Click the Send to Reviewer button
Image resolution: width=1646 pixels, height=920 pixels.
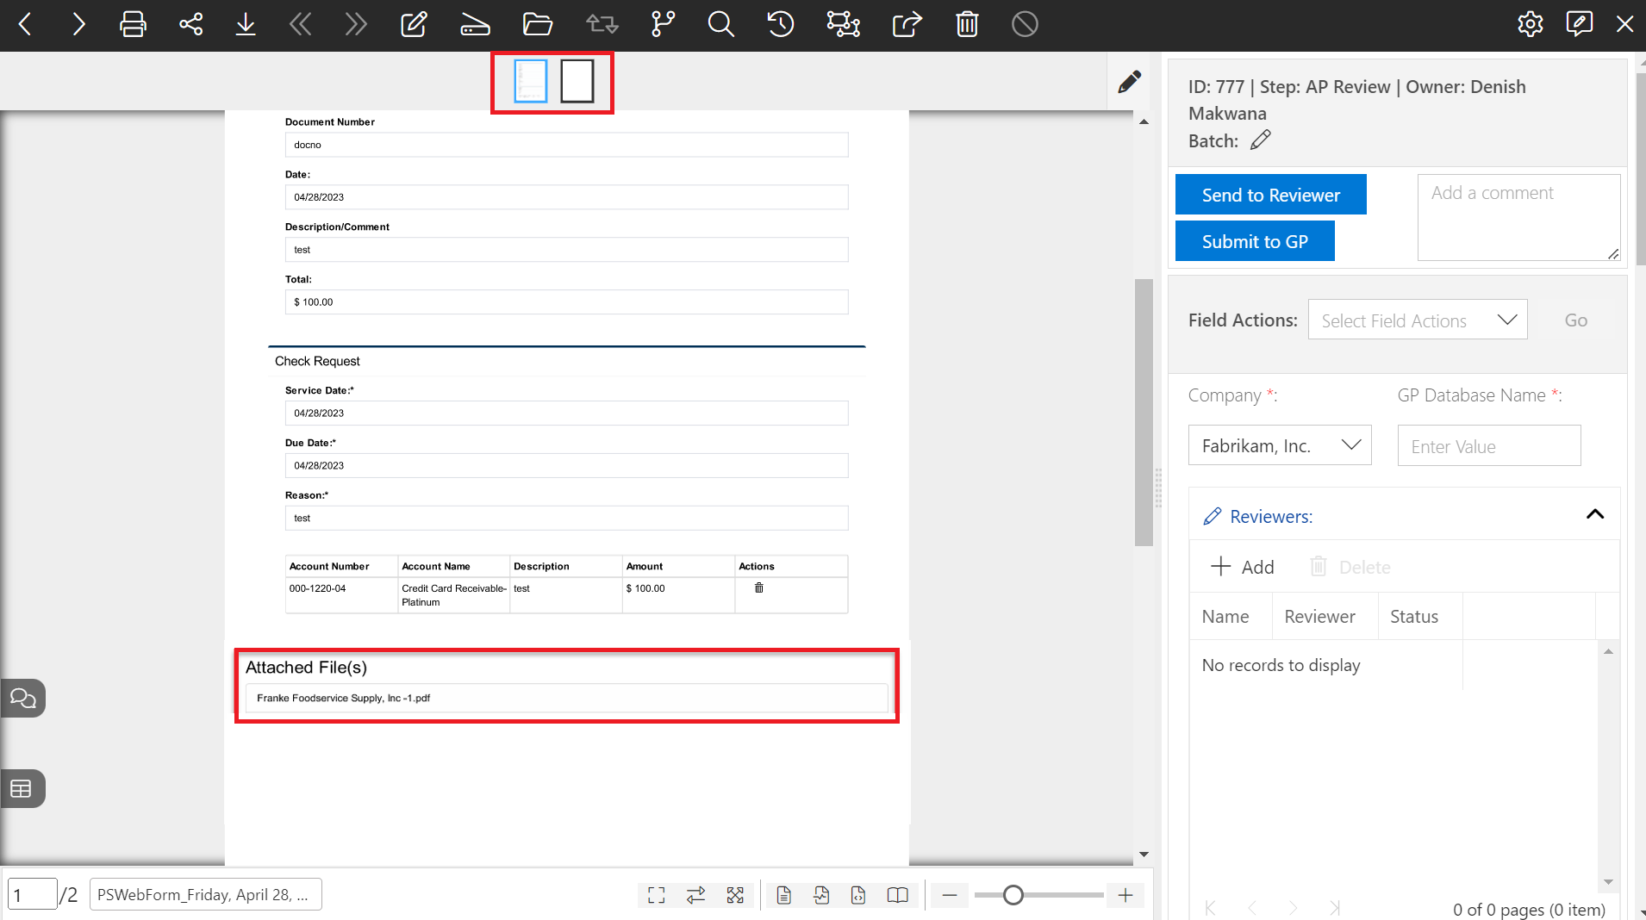tap(1271, 195)
